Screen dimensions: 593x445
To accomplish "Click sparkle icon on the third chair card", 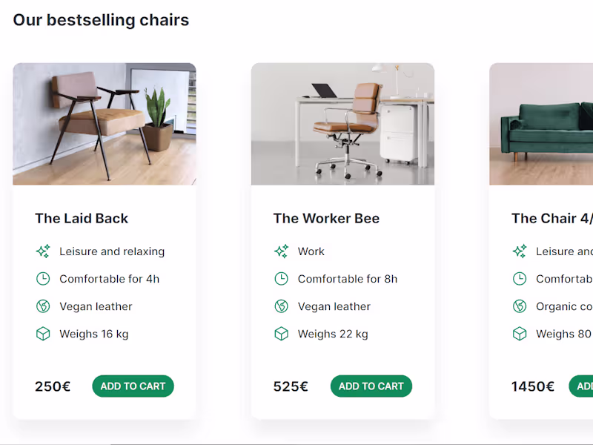I will click(x=520, y=251).
